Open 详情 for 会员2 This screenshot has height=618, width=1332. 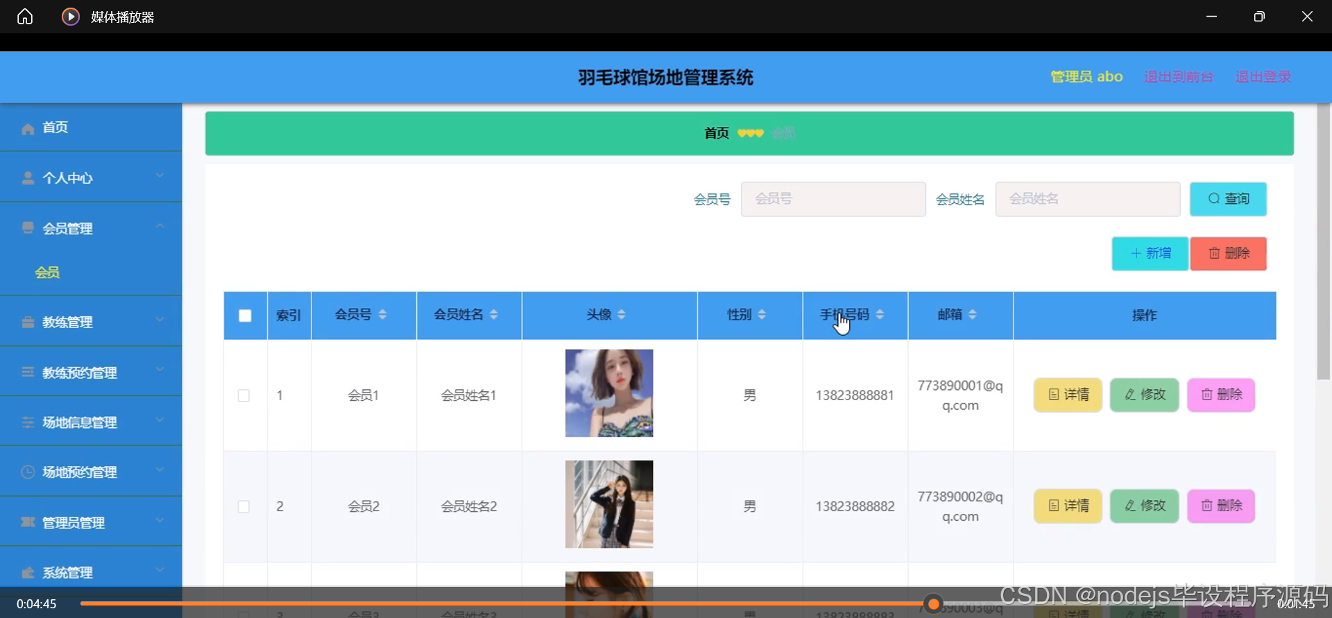(1068, 506)
